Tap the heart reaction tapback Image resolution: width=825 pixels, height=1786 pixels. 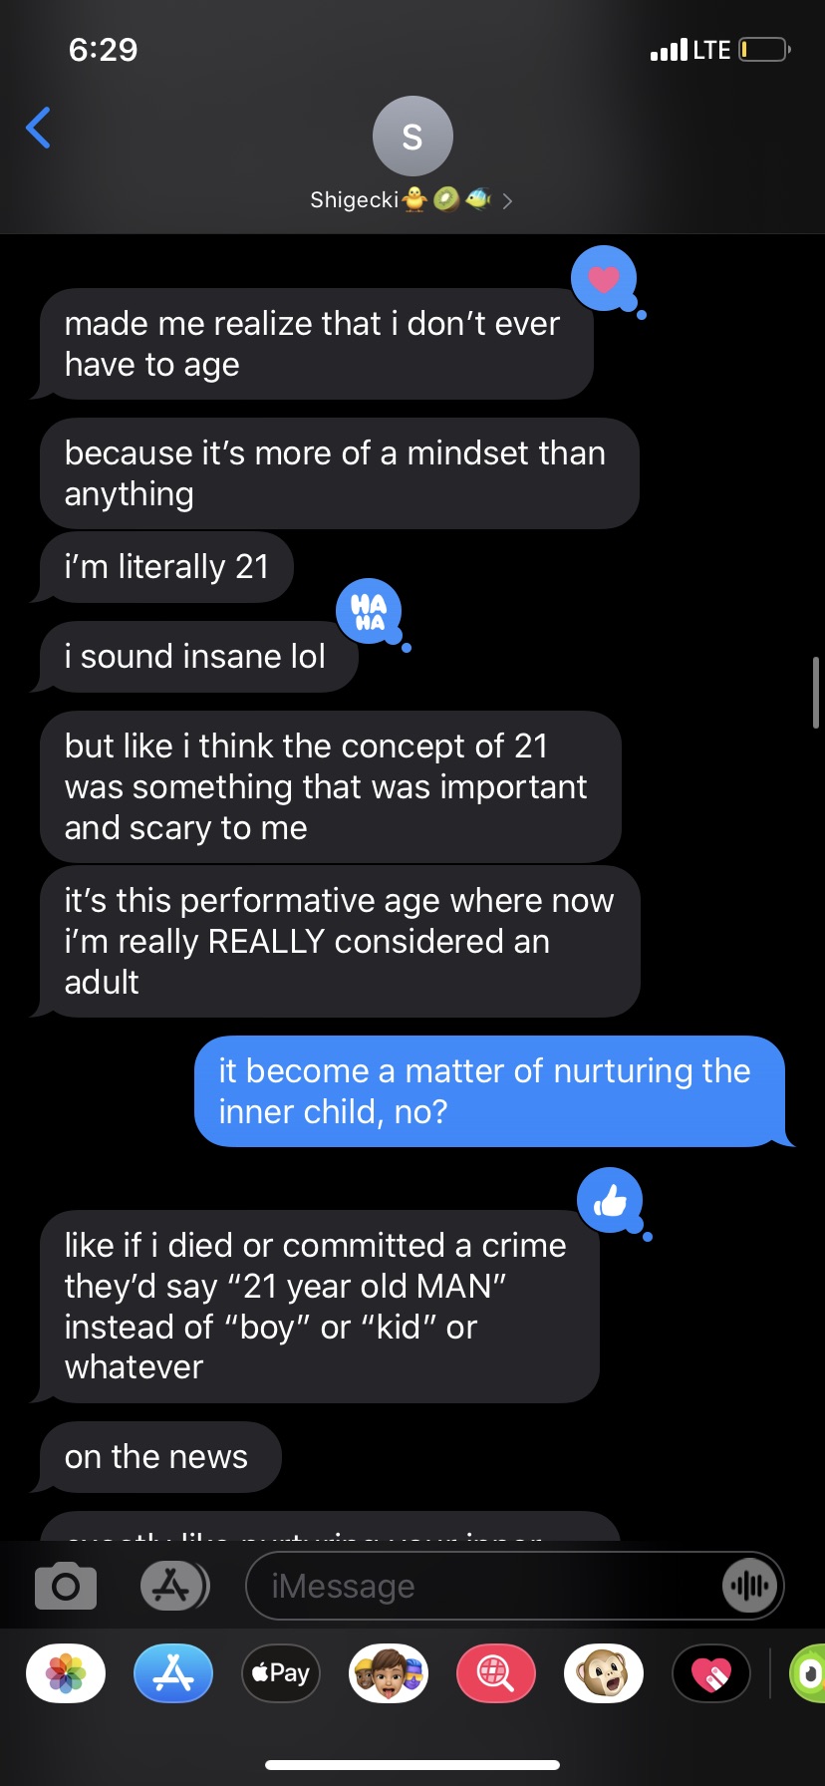pos(604,279)
